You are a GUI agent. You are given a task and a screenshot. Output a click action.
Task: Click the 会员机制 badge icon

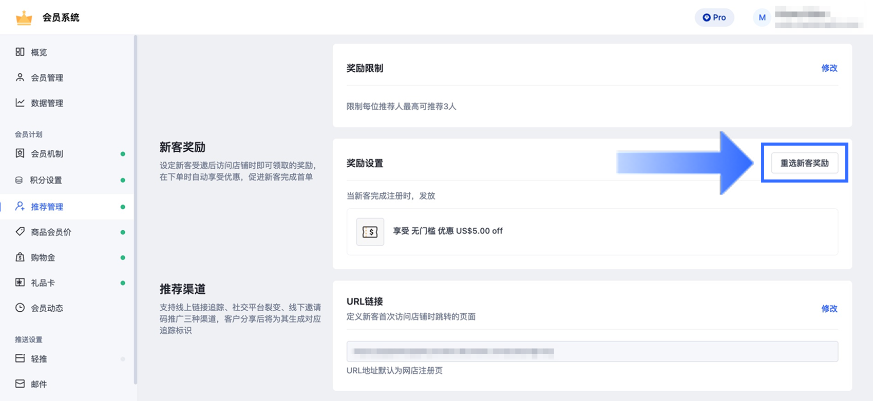(20, 153)
